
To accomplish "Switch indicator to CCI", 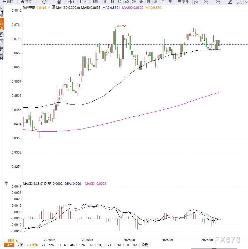I will tap(91, 245).
